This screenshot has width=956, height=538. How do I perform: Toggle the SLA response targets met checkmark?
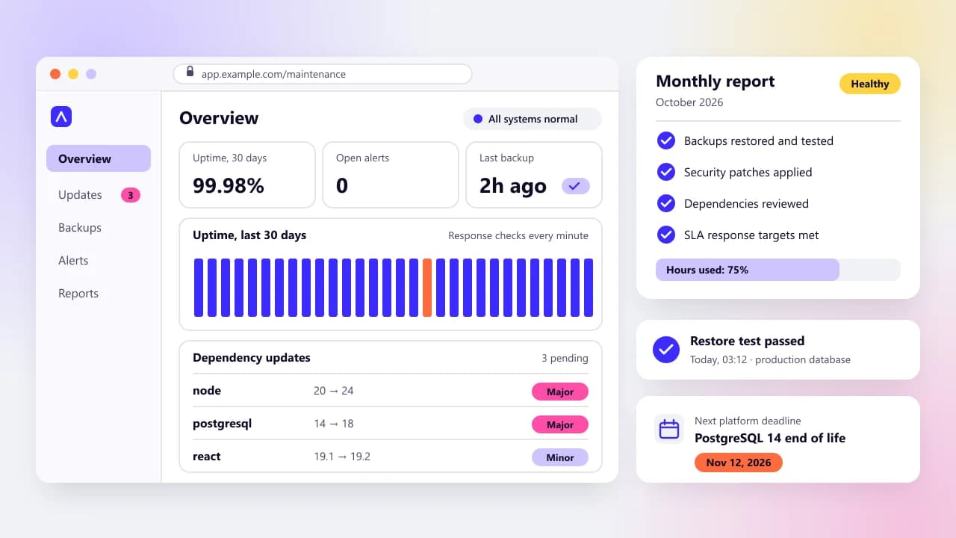point(665,235)
